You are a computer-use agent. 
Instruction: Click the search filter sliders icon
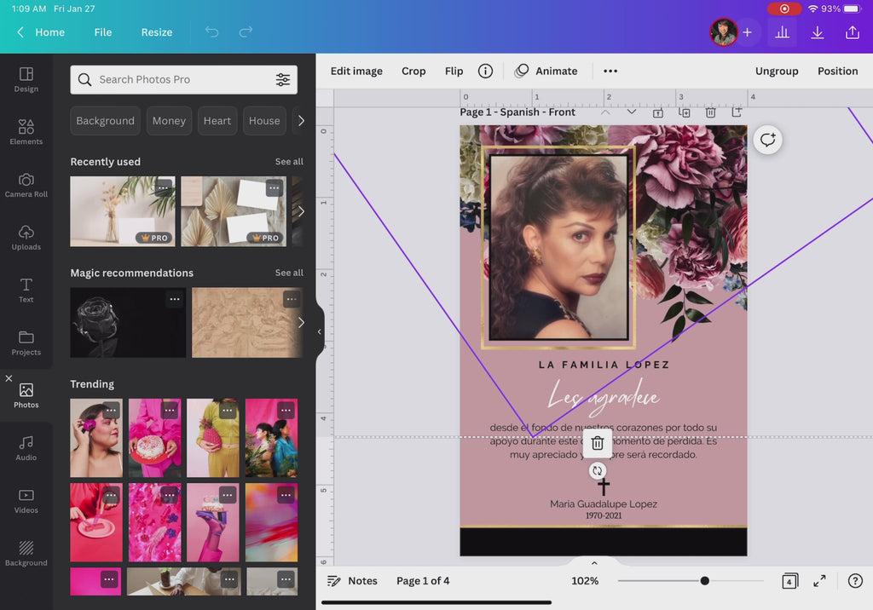pos(283,79)
